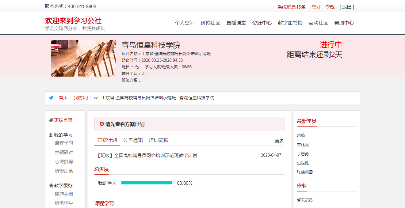
Task: Go to 直播课堂 in top navigation
Action: pos(236,23)
